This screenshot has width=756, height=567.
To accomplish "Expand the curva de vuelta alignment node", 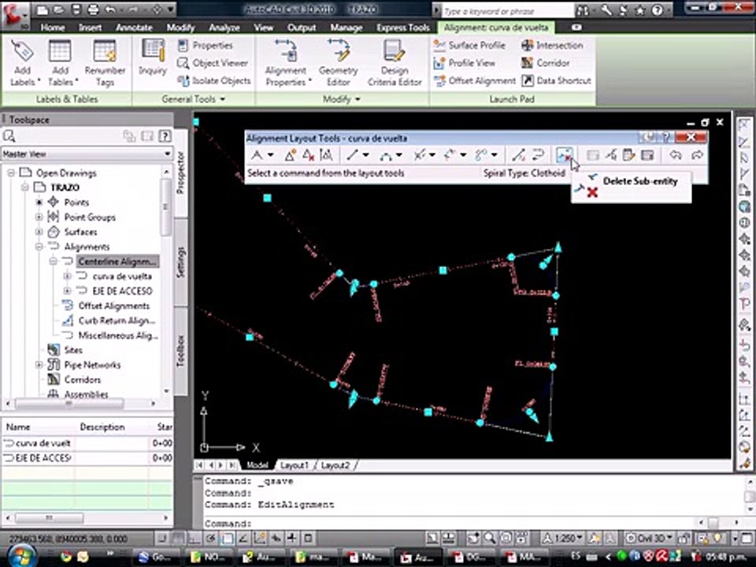I will click(67, 276).
